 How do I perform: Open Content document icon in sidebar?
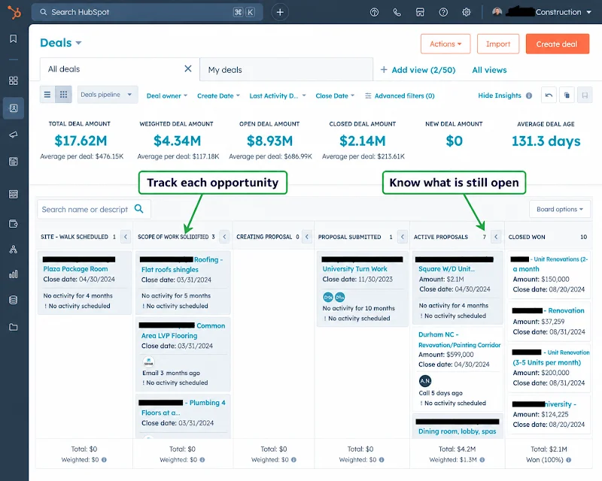point(14,162)
